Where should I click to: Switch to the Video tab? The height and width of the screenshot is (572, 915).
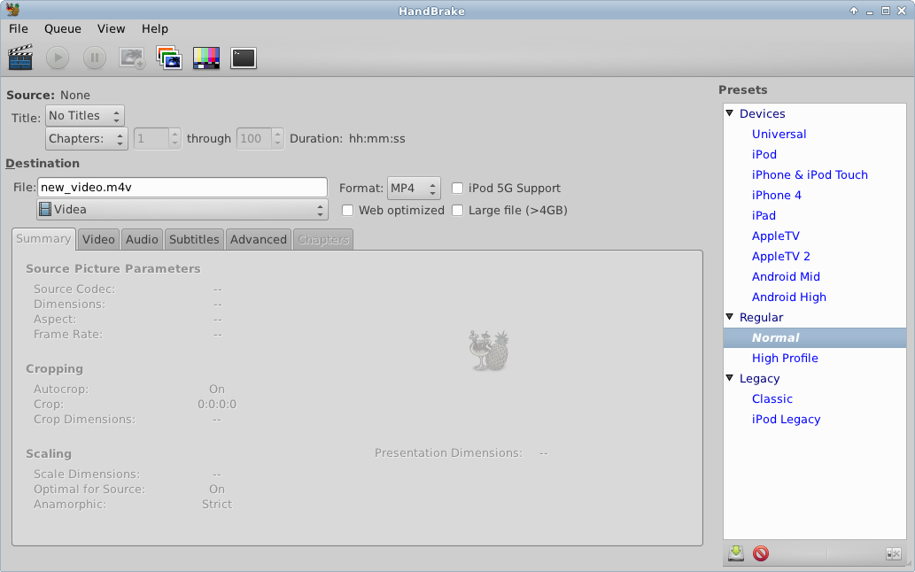pos(98,239)
